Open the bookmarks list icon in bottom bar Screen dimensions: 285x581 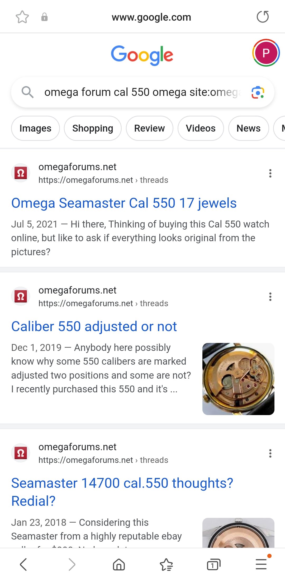[166, 565]
